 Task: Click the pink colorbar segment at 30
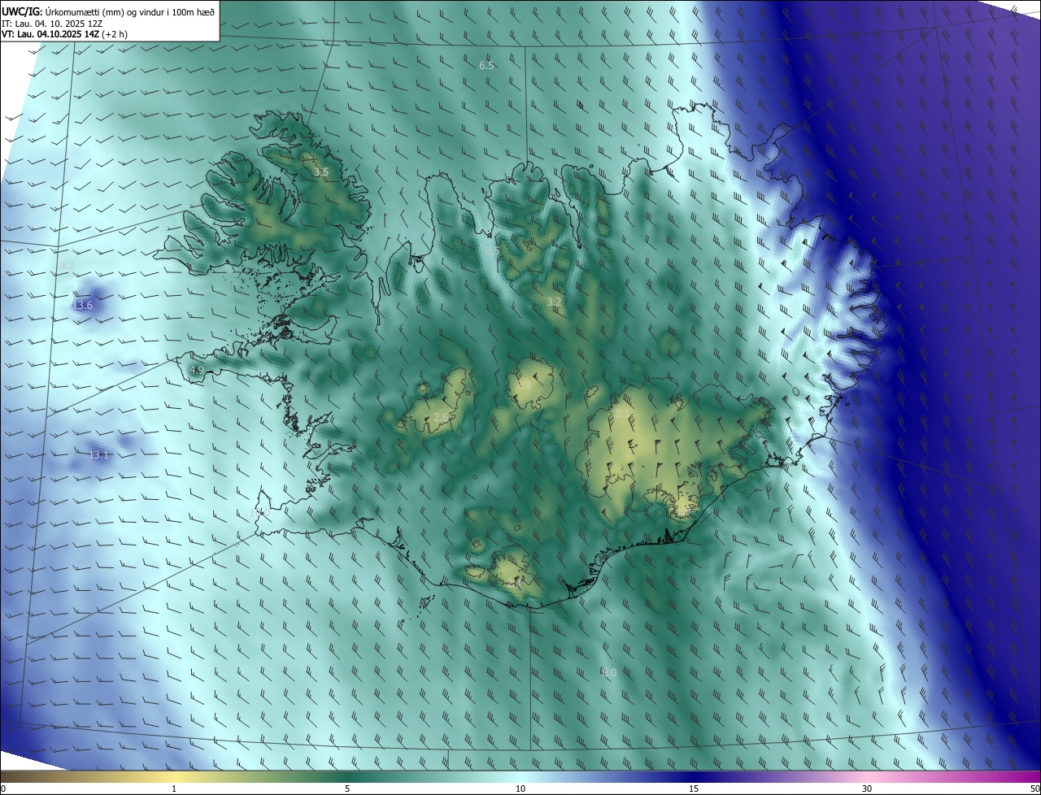867,776
